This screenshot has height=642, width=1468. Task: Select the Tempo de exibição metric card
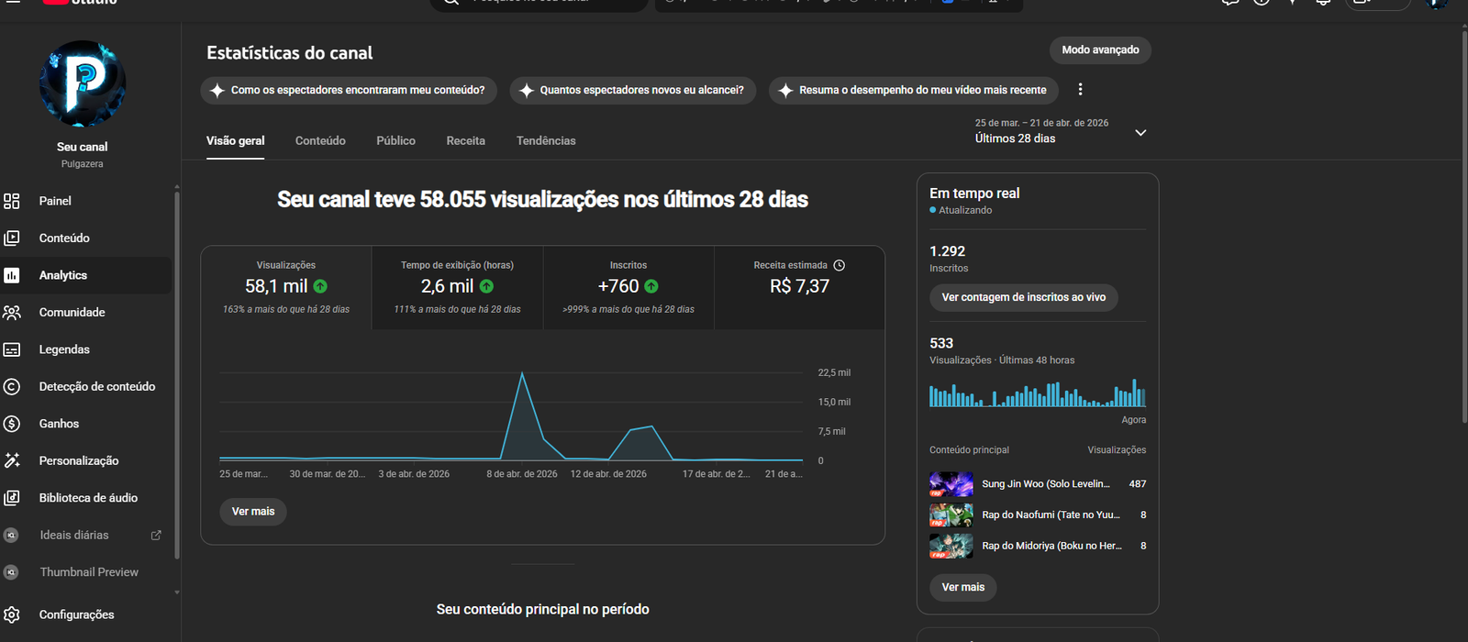pos(457,287)
